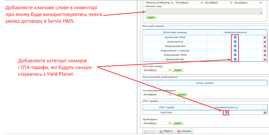Delete the Rack Rate OTA tariff
This screenshot has width=269, height=135.
[x=265, y=112]
